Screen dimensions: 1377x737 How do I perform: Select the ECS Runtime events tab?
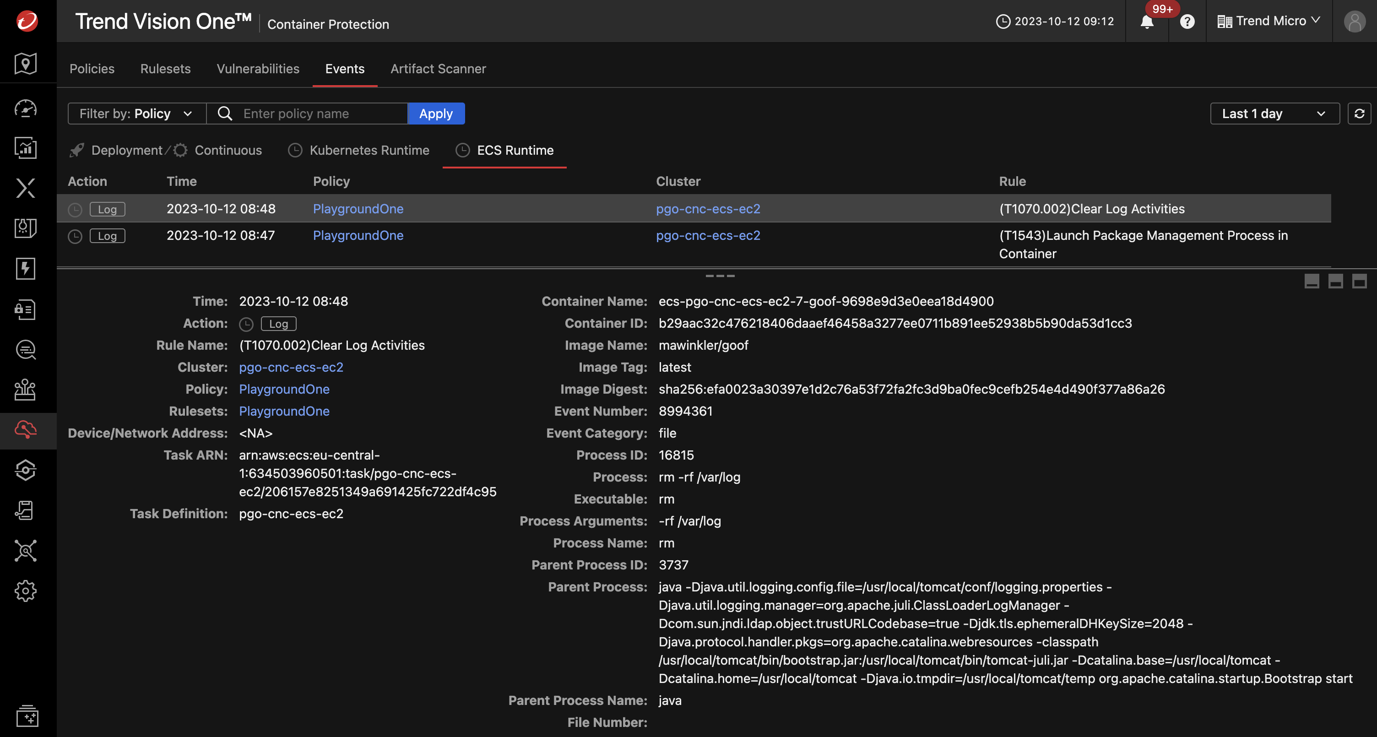coord(504,150)
